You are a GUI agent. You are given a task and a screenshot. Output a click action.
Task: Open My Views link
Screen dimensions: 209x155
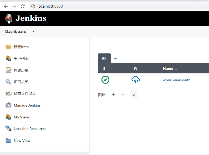pos(22,117)
